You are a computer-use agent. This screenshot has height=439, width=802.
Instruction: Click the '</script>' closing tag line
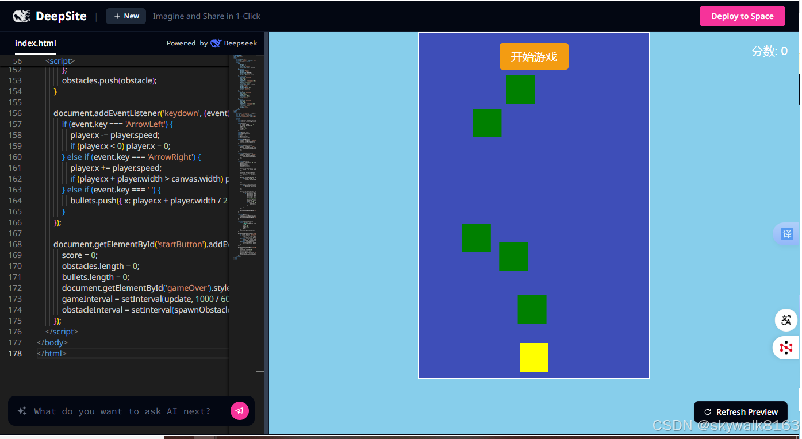click(62, 332)
